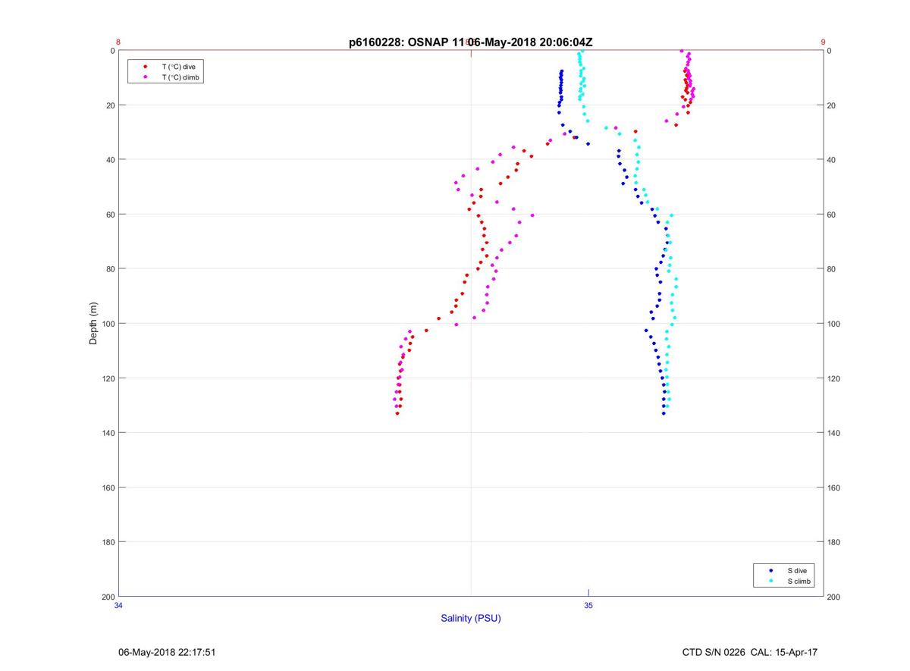Select the 'T (°C) climb' legend label
The width and height of the screenshot is (910, 671).
point(181,77)
